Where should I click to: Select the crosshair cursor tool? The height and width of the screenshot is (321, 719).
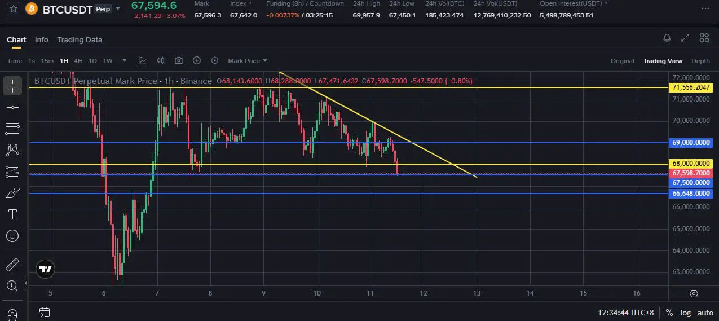point(12,86)
